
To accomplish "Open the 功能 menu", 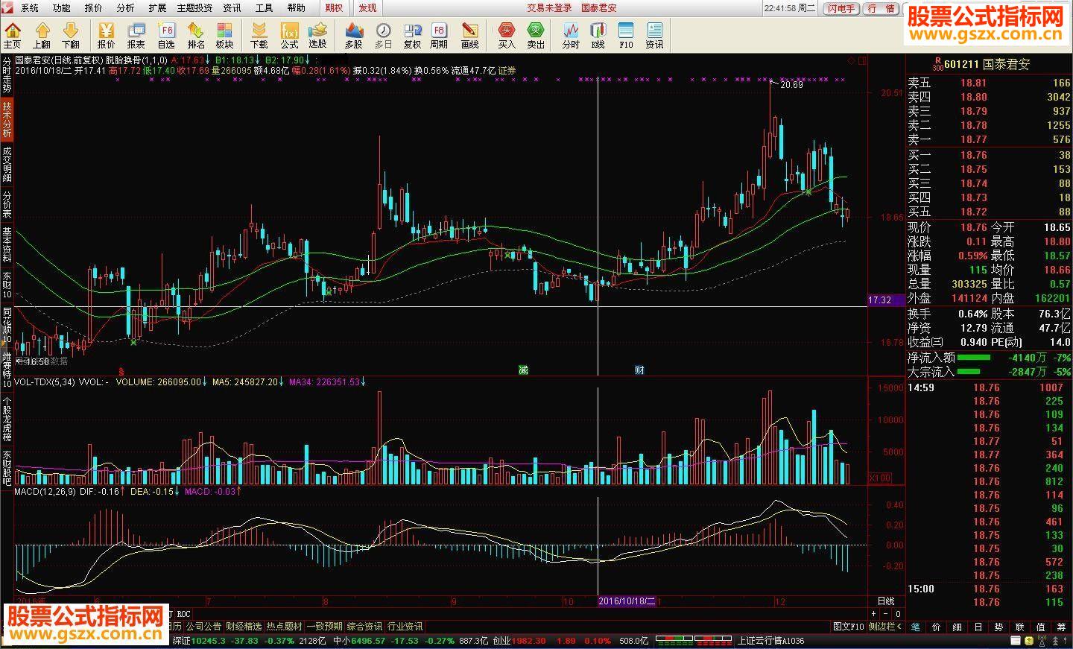I will [x=62, y=8].
